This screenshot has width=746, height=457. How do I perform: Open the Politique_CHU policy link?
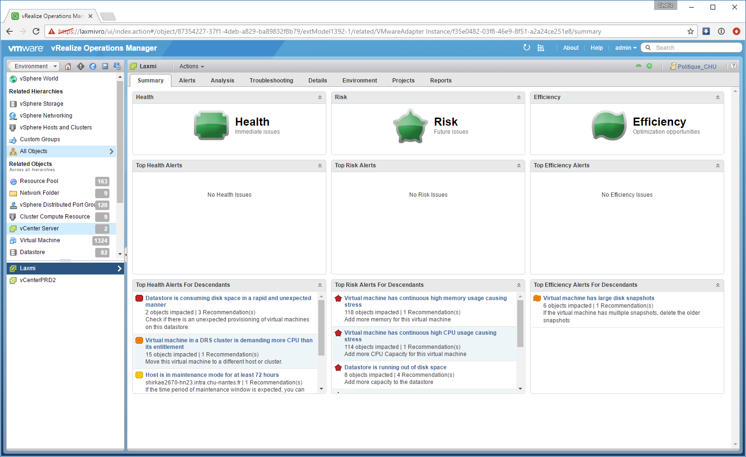696,67
